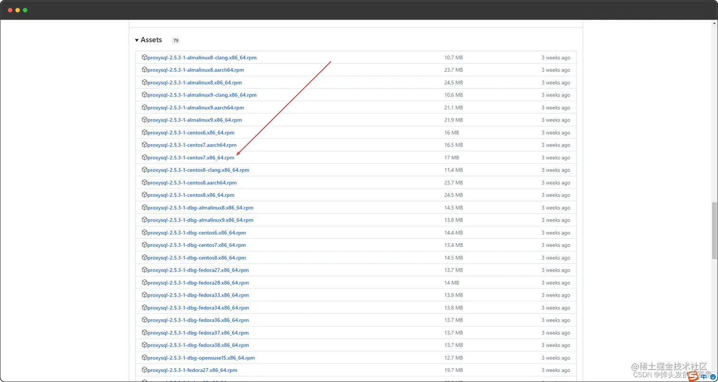The height and width of the screenshot is (382, 718).
Task: Click package icon beside dbg-centos7.x86_64.rpm
Action: (144, 245)
